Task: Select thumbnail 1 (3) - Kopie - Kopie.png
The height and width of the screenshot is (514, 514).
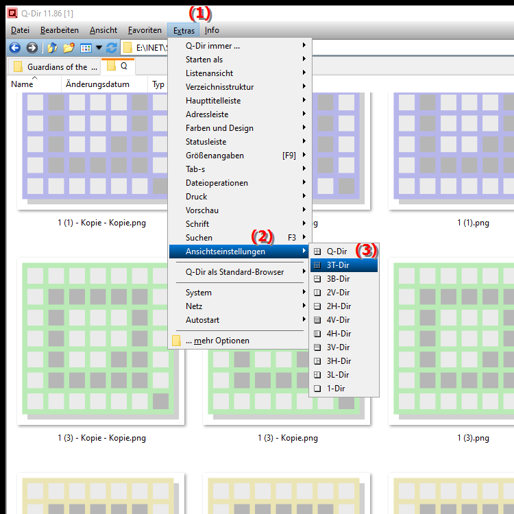Action: coord(101,341)
